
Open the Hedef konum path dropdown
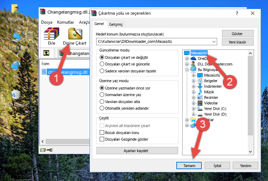(214, 42)
